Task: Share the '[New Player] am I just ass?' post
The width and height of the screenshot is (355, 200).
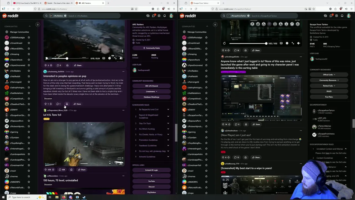Action: pyautogui.click(x=256, y=157)
